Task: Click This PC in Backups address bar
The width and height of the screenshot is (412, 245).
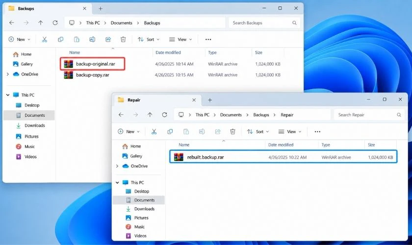Action: [93, 23]
